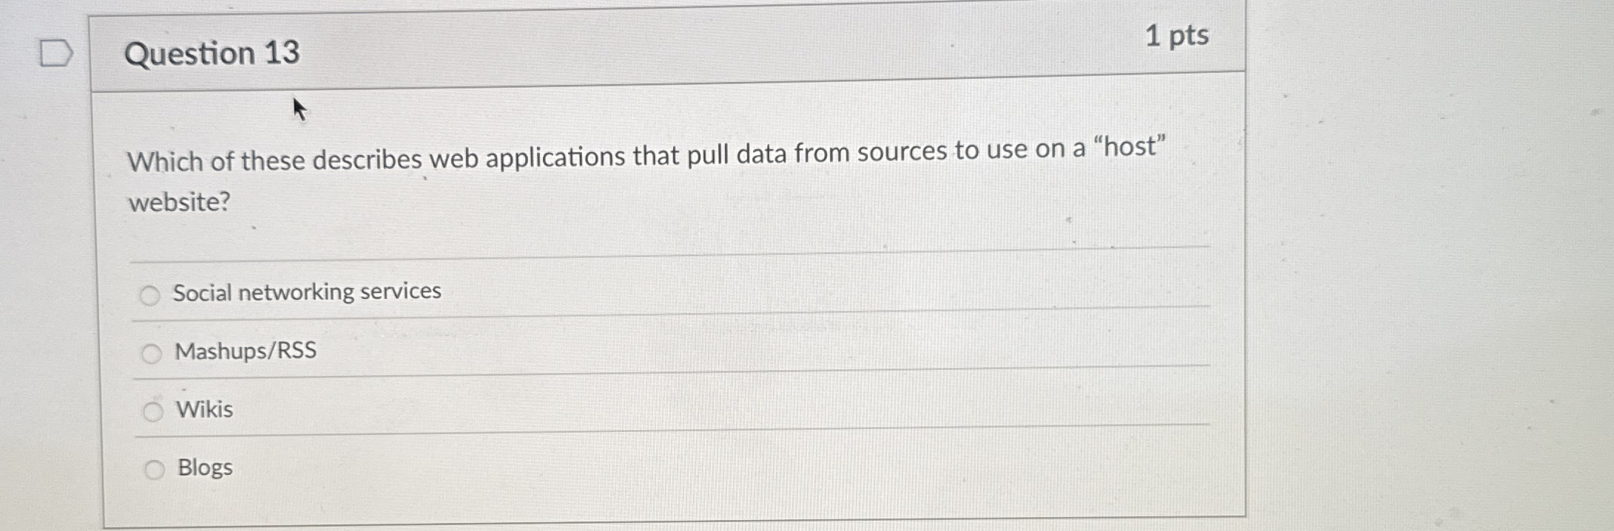Select the answer mentioning host website data
The width and height of the screenshot is (1614, 531).
click(246, 352)
